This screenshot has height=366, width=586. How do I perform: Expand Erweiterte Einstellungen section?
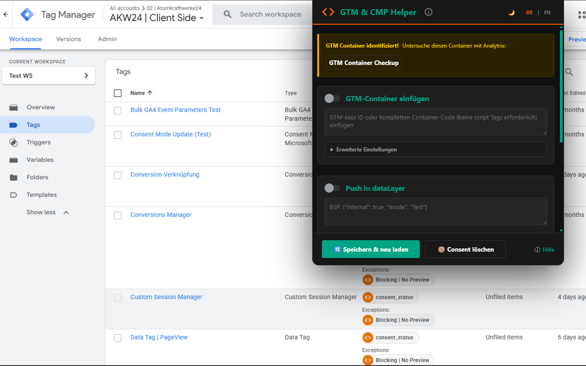pyautogui.click(x=436, y=150)
